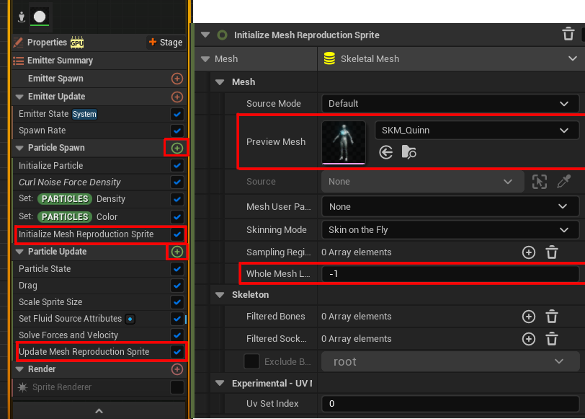Add element to Filtered Sockets array
The image size is (585, 419).
pos(528,339)
